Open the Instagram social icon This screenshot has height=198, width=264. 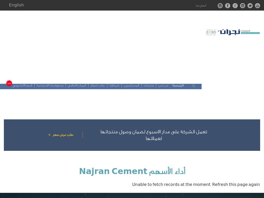[x=220, y=6]
